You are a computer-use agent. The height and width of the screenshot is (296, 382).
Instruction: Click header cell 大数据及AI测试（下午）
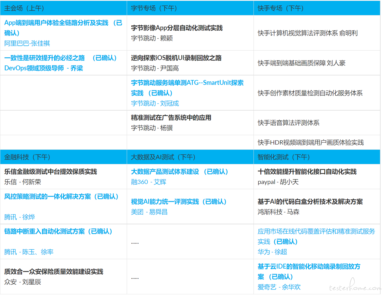(190, 157)
